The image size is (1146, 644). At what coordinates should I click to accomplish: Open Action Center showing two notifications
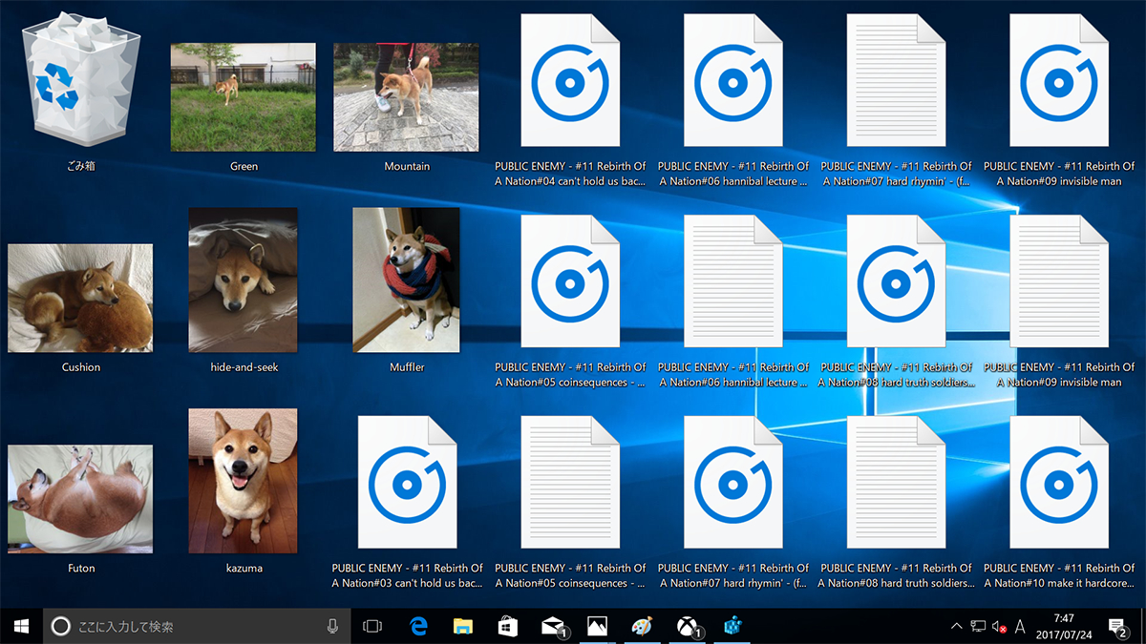1120,627
